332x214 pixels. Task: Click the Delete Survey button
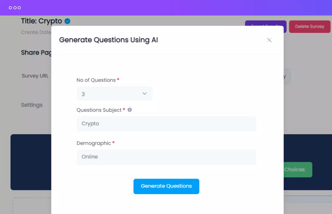tap(309, 26)
